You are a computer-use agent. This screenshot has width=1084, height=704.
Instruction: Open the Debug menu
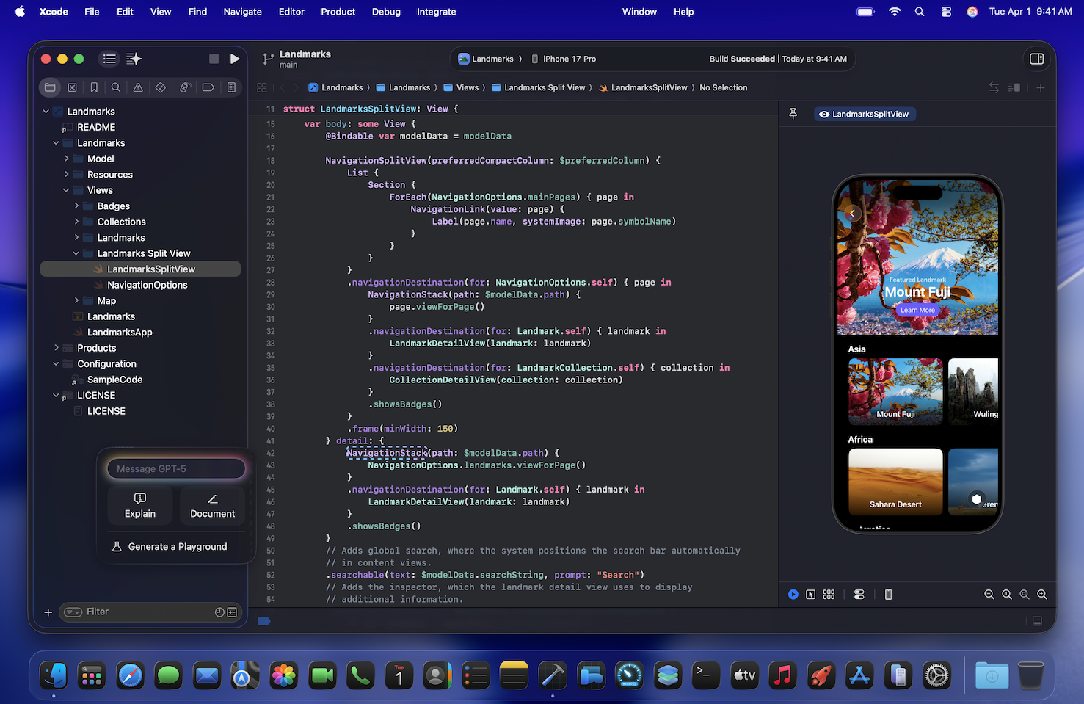[386, 12]
